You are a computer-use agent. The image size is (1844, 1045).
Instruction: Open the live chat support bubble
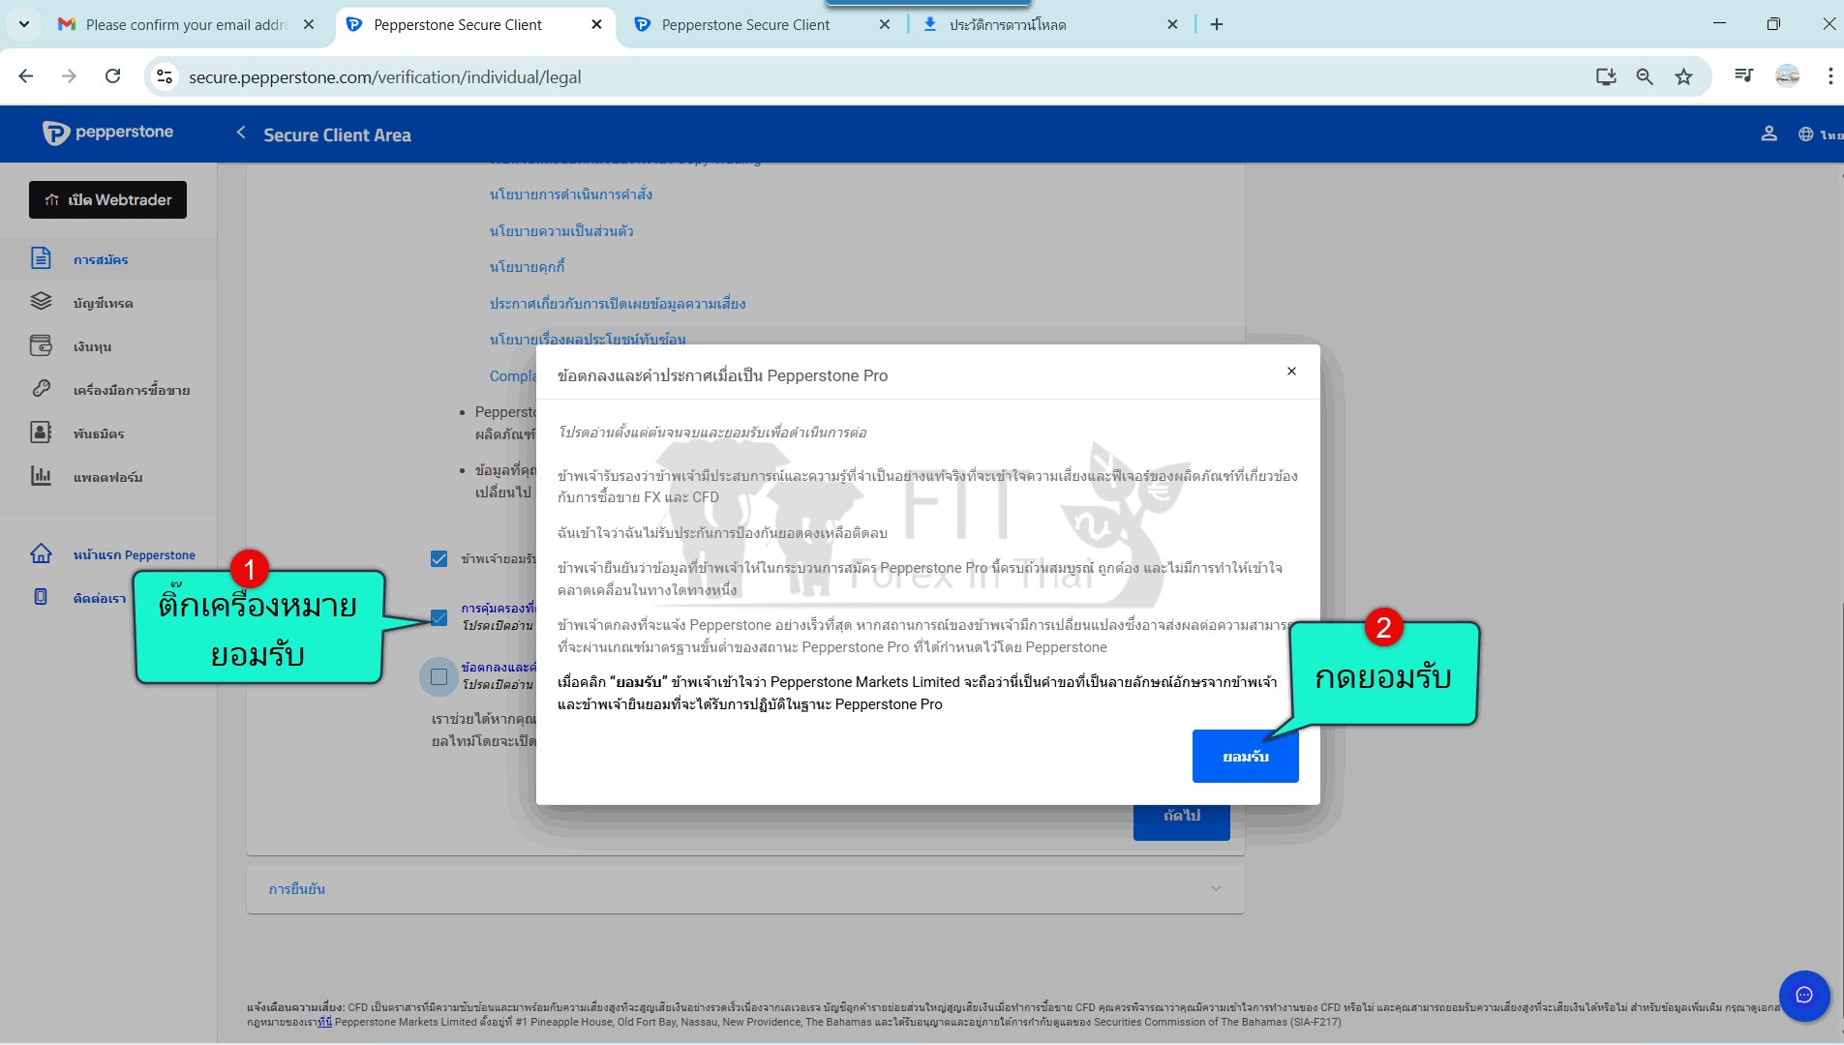coord(1803,995)
